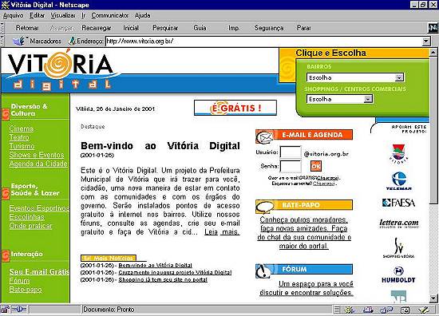Click the É Grátis! banner
439x316 pixels.
pyautogui.click(x=235, y=108)
